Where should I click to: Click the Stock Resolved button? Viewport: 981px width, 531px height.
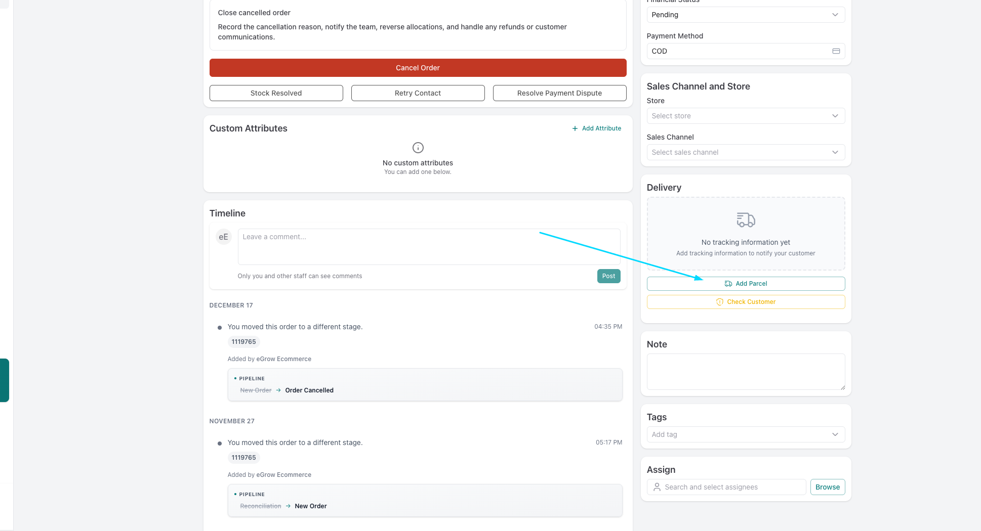(x=276, y=93)
